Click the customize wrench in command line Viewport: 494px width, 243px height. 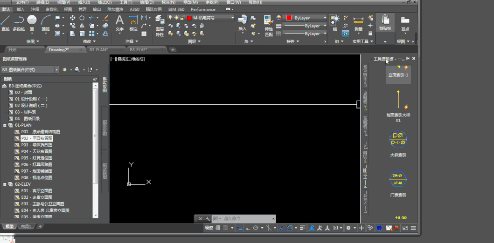click(x=207, y=219)
